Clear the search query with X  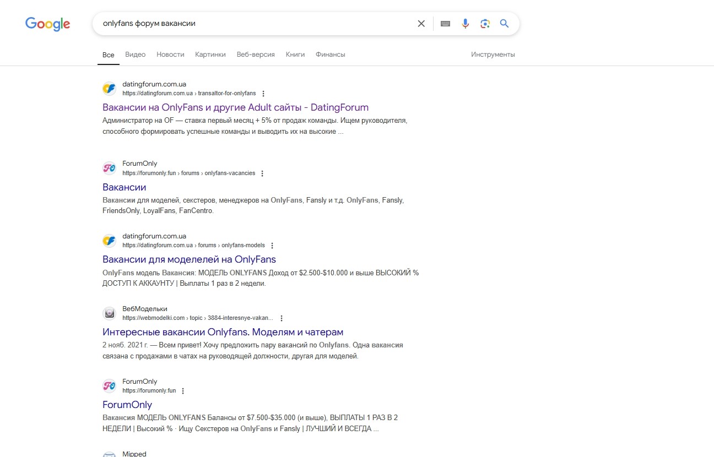pyautogui.click(x=421, y=24)
